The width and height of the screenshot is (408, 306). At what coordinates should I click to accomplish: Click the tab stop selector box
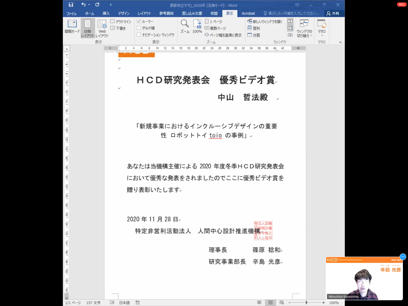[67, 49]
